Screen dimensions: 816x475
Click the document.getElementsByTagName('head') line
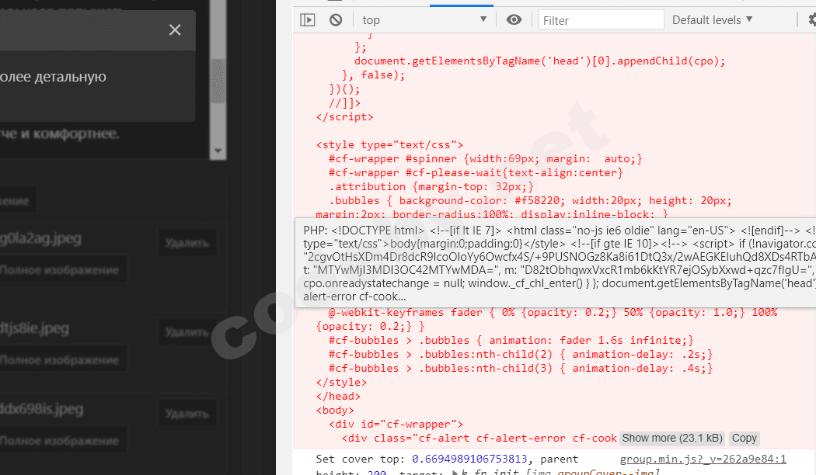pos(539,61)
